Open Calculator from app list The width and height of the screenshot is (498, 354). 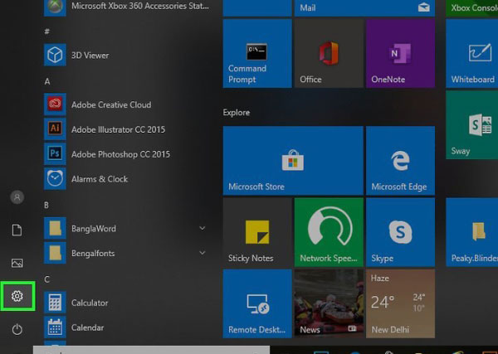coord(126,303)
